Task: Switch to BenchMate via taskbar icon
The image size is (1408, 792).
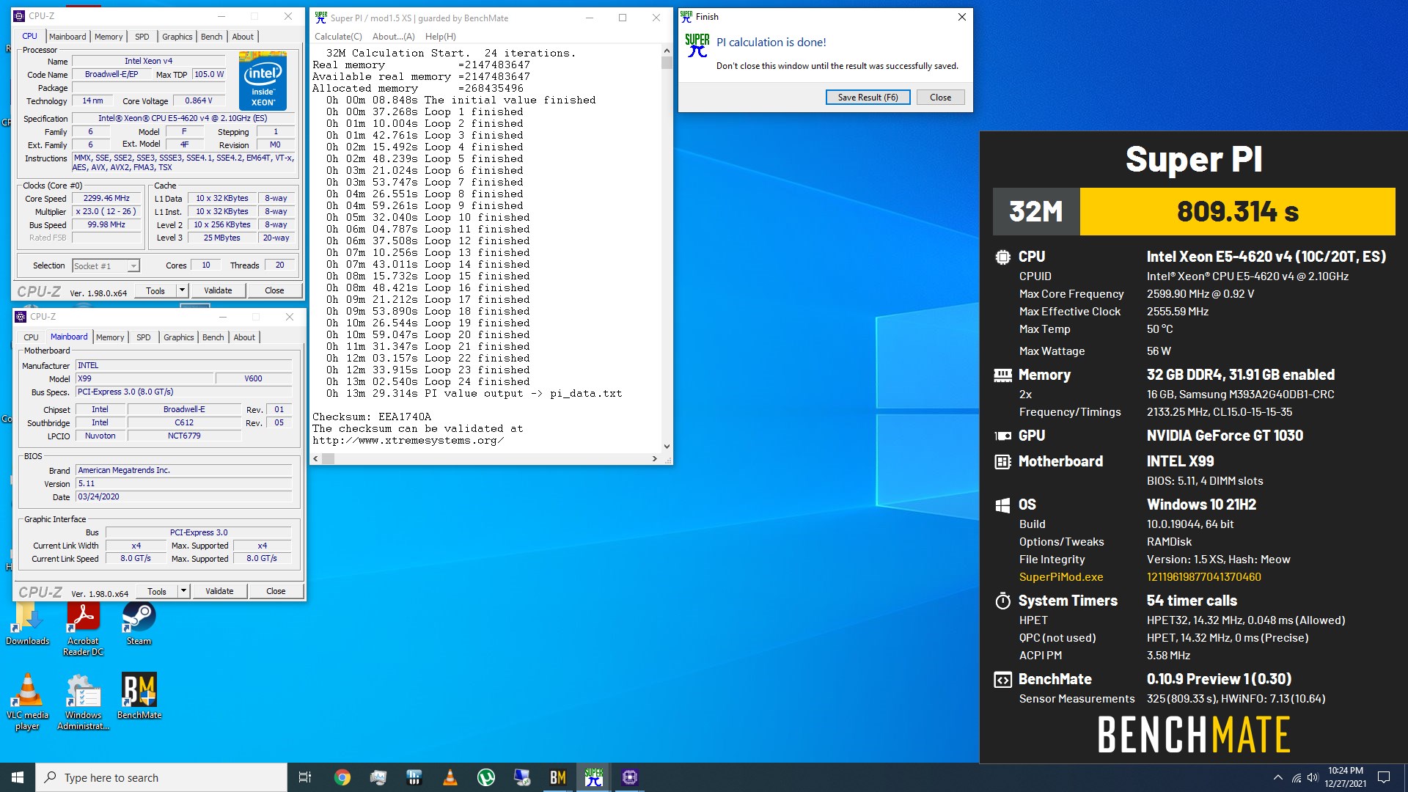Action: [x=558, y=777]
